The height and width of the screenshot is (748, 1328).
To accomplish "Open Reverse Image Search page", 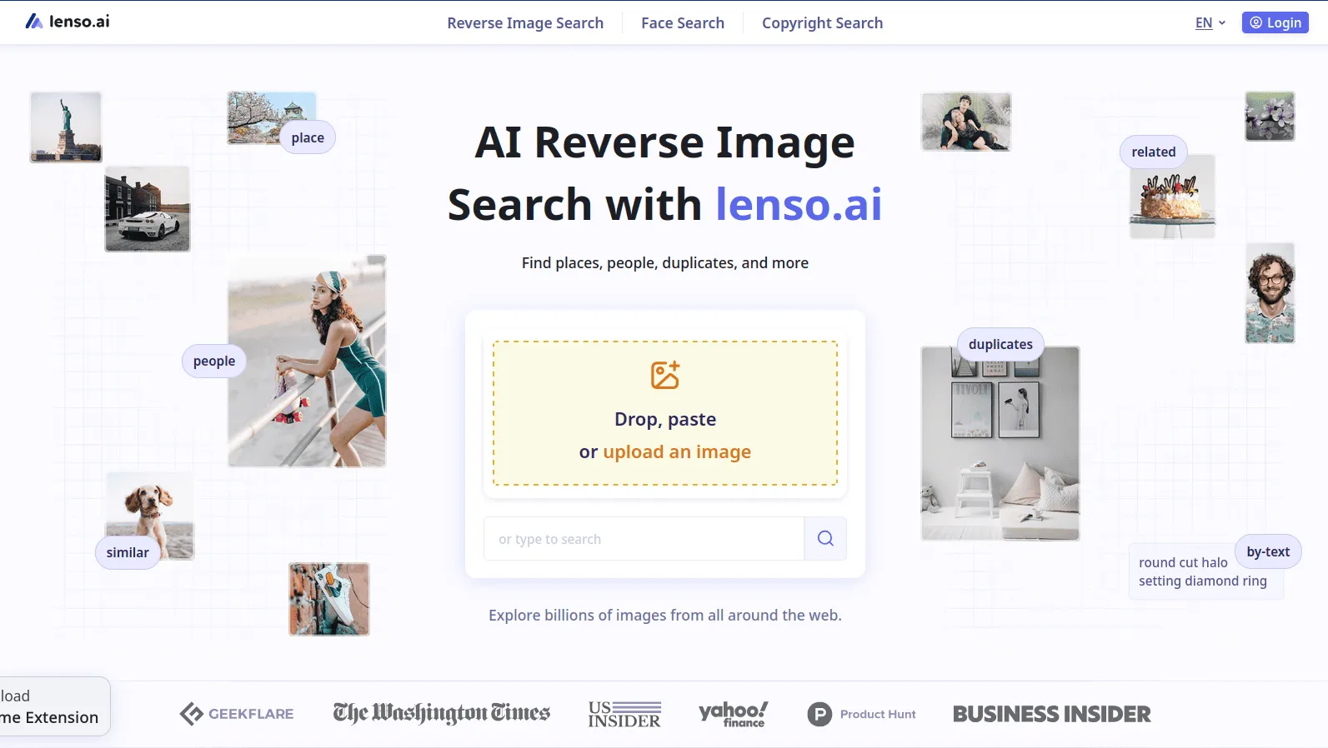I will [525, 23].
